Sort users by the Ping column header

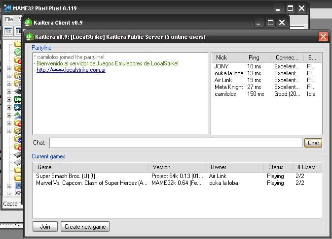(x=258, y=58)
